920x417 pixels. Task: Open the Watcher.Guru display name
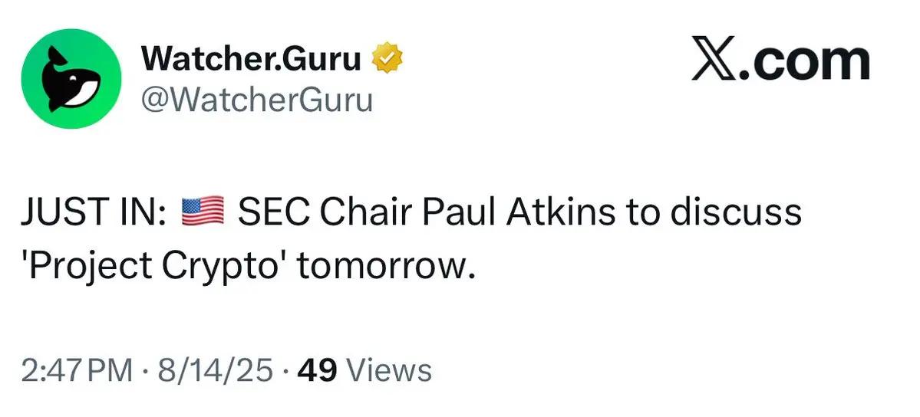tap(251, 59)
